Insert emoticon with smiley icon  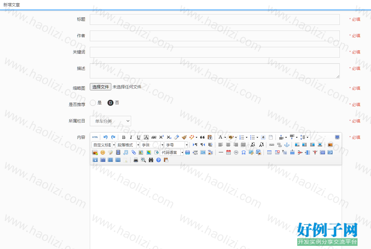coord(103,152)
